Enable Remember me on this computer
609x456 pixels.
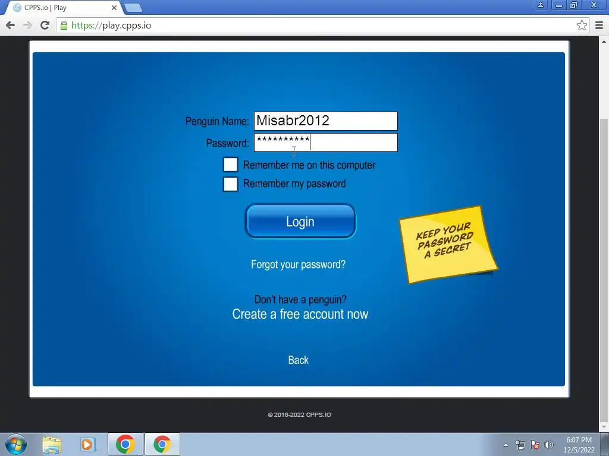[231, 164]
